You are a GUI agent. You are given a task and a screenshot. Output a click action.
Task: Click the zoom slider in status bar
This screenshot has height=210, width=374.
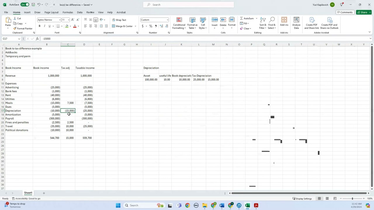click(x=352, y=199)
